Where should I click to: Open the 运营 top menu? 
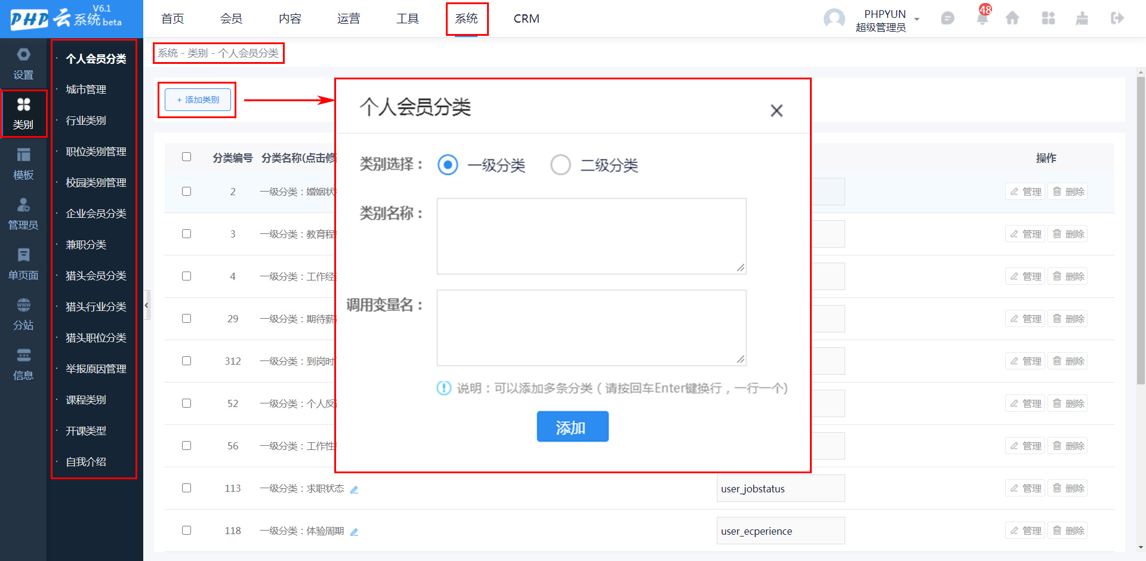(349, 19)
